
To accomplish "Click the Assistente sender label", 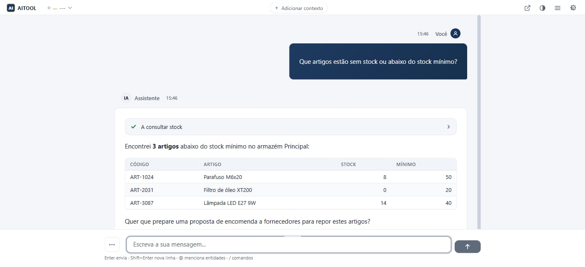I will point(147,98).
